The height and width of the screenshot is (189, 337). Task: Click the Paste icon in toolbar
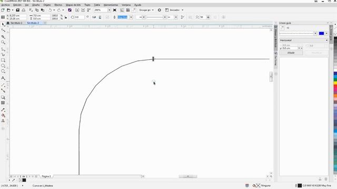[x=43, y=10]
